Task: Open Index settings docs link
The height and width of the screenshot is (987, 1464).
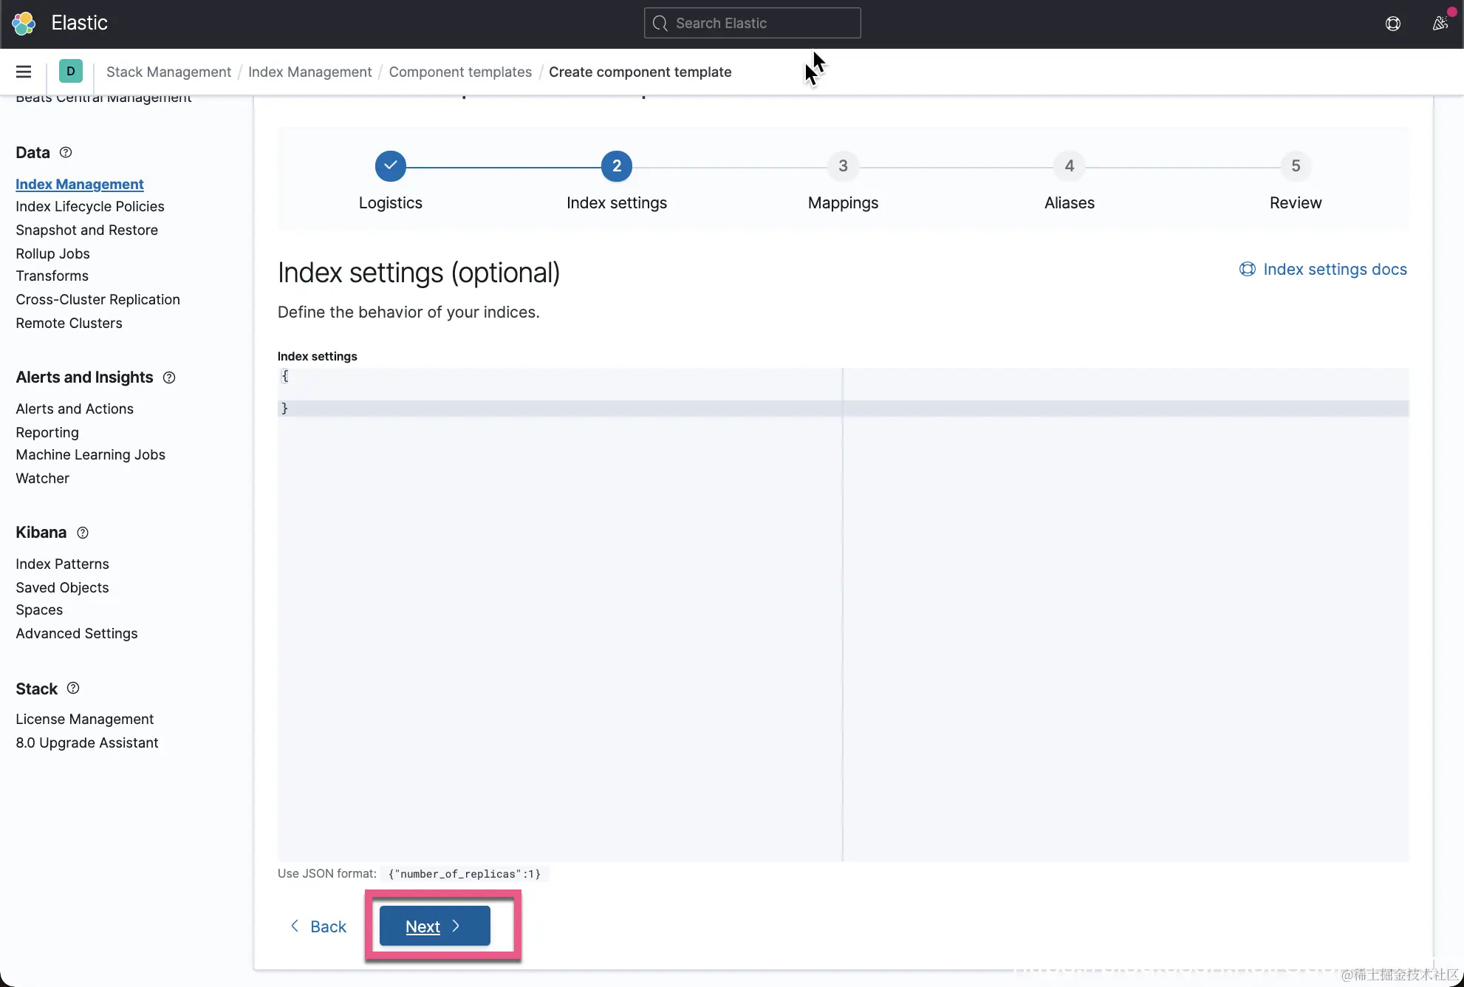Action: point(1323,270)
